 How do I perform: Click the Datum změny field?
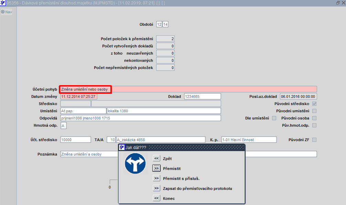pyautogui.click(x=78, y=96)
